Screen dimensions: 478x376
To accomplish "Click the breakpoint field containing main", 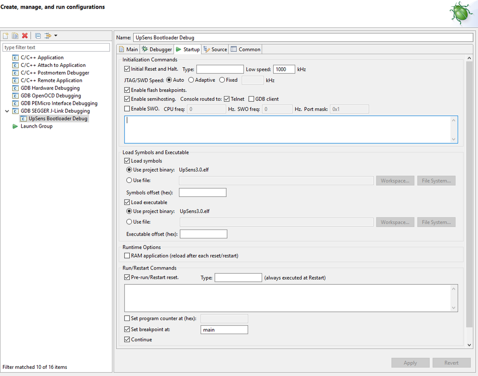I will click(224, 330).
